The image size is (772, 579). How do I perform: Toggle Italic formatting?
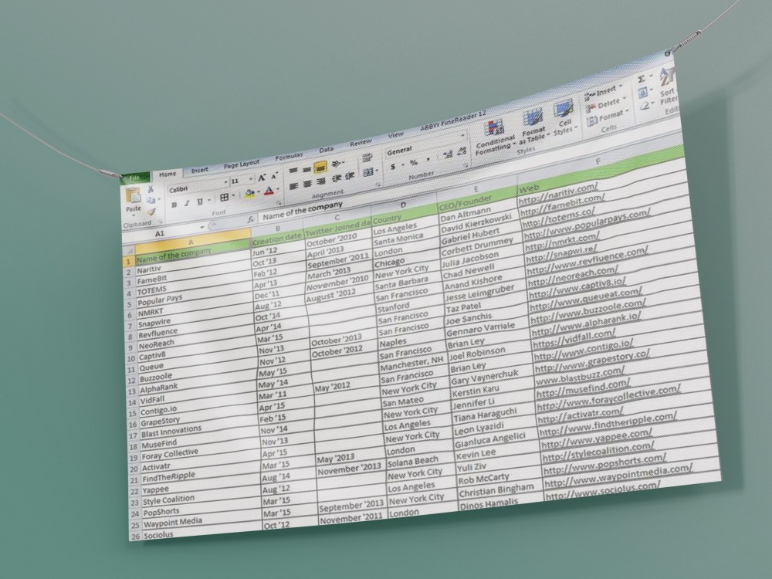[x=187, y=203]
